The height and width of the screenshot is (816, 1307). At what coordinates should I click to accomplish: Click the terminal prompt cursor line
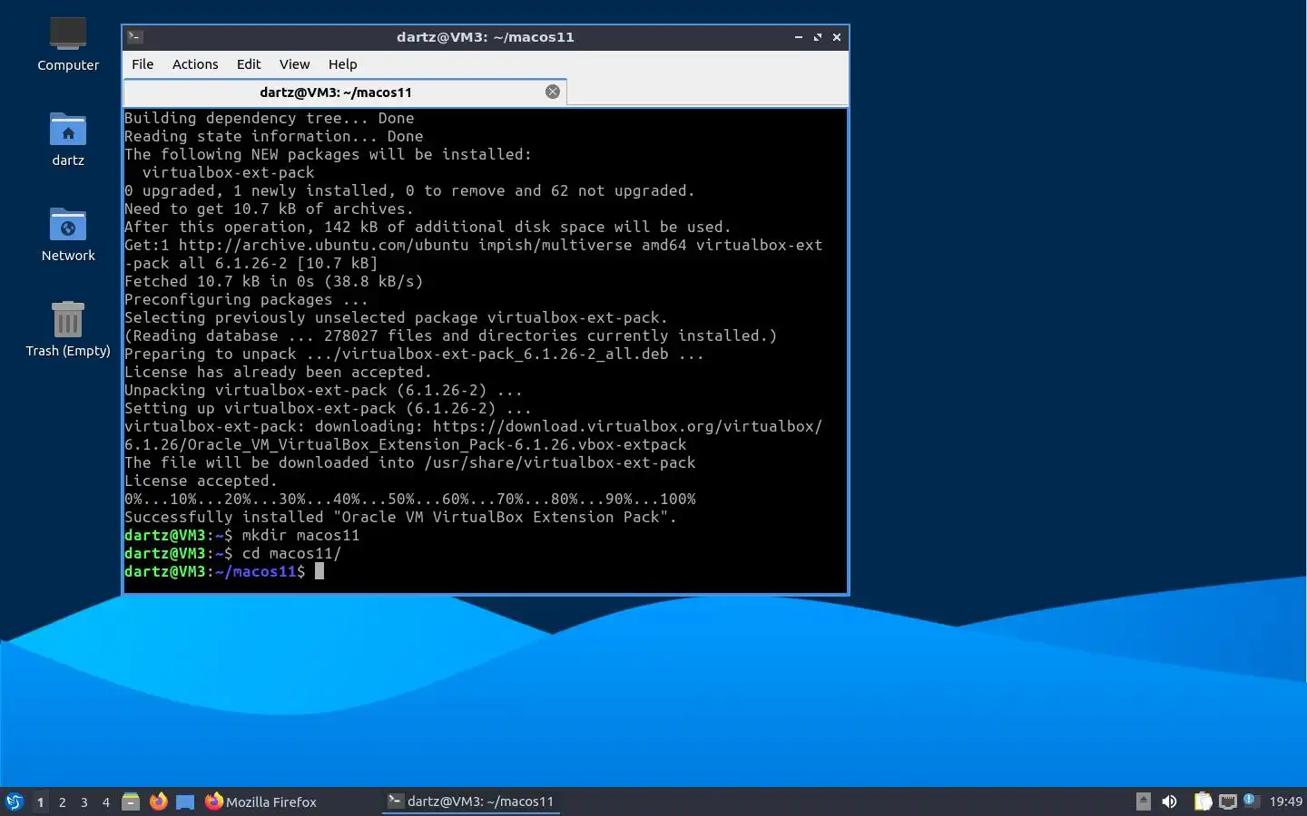(x=224, y=571)
